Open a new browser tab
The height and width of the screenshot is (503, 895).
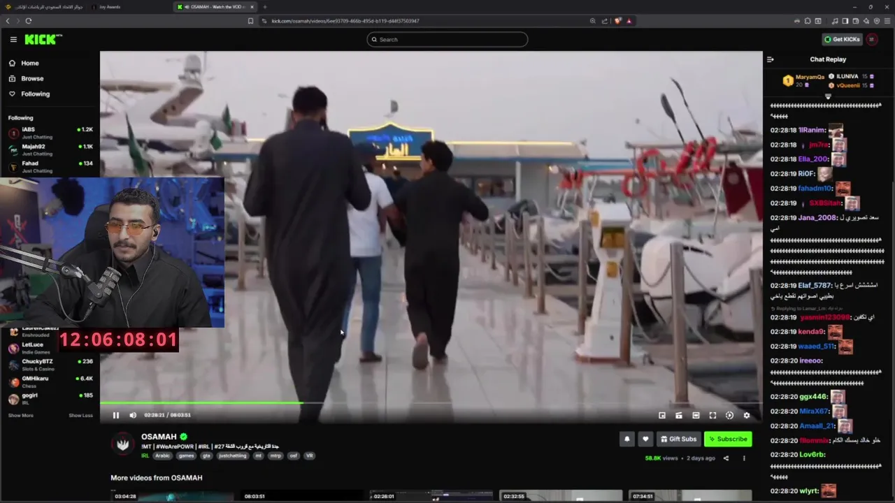click(x=265, y=7)
